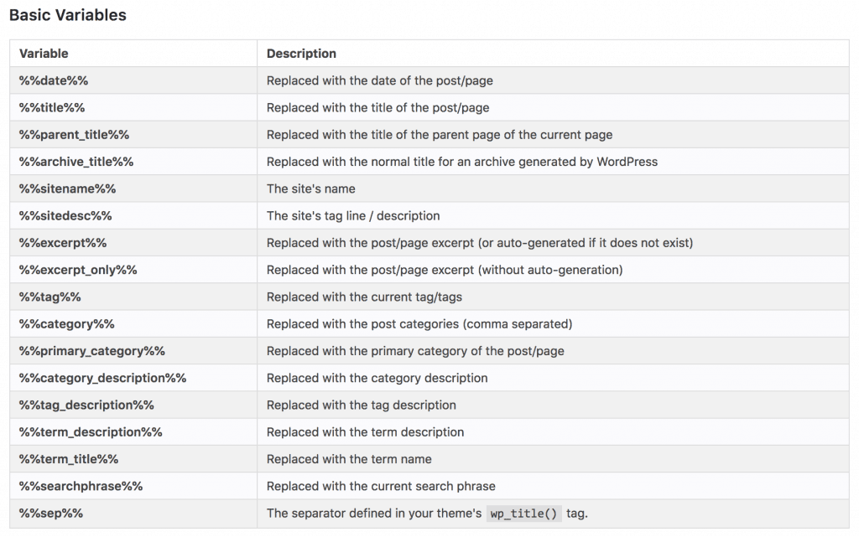The height and width of the screenshot is (537, 859).
Task: Pick the %%sitename%% variable
Action: (x=67, y=188)
